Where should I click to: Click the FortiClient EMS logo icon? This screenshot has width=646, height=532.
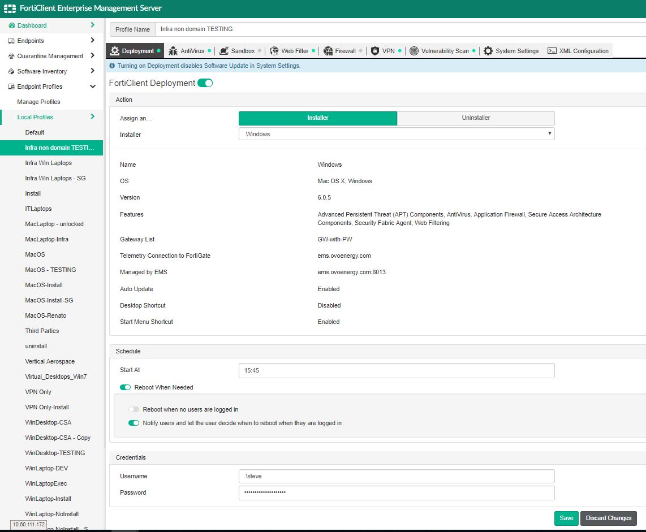click(10, 8)
